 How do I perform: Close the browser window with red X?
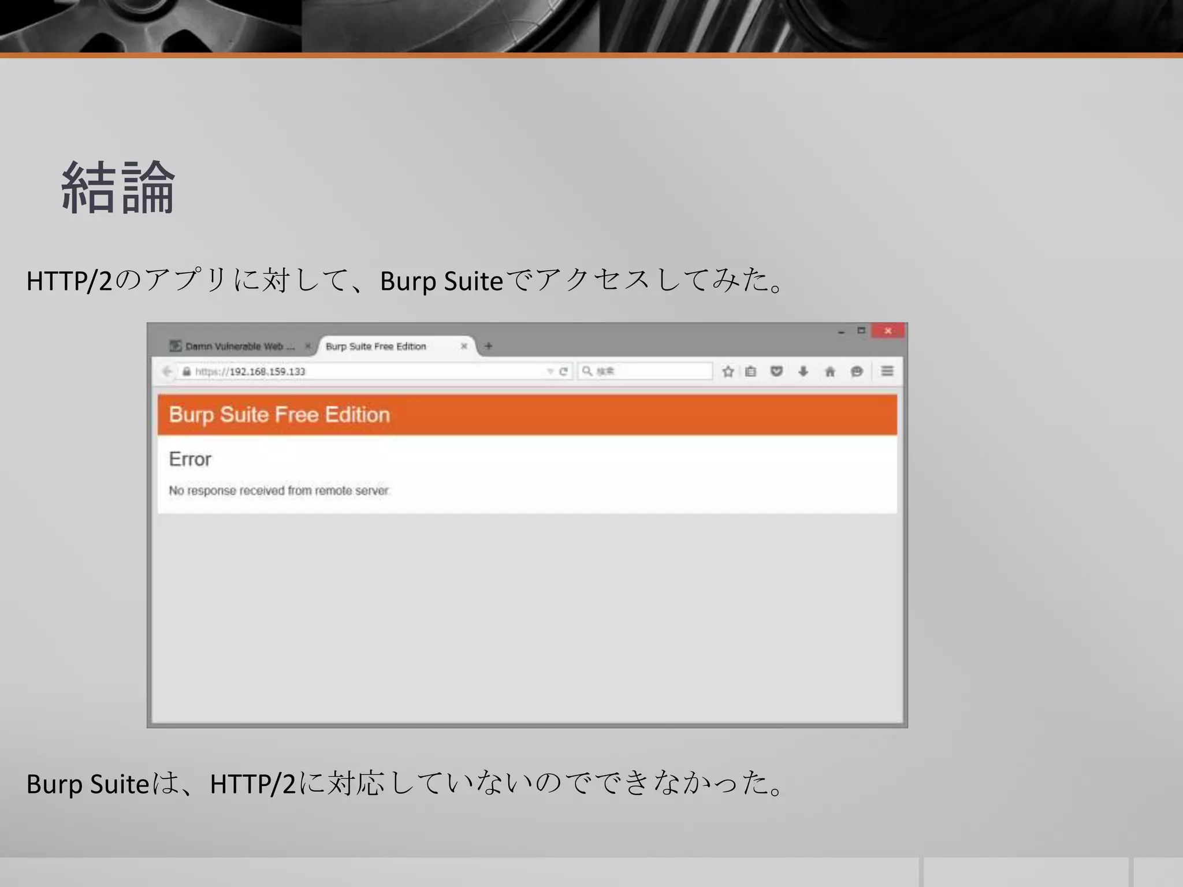click(888, 331)
